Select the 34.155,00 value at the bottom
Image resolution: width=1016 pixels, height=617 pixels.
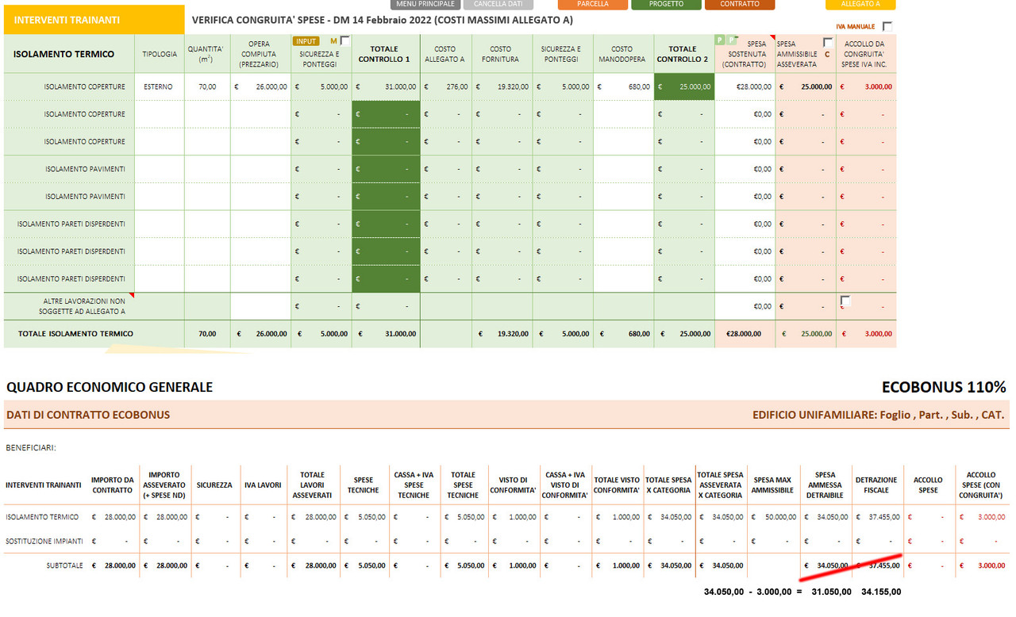tap(881, 592)
